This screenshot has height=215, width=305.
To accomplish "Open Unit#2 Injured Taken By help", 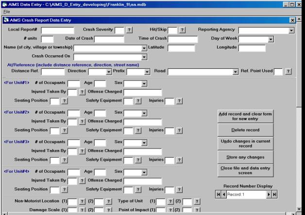I will tap(82, 121).
